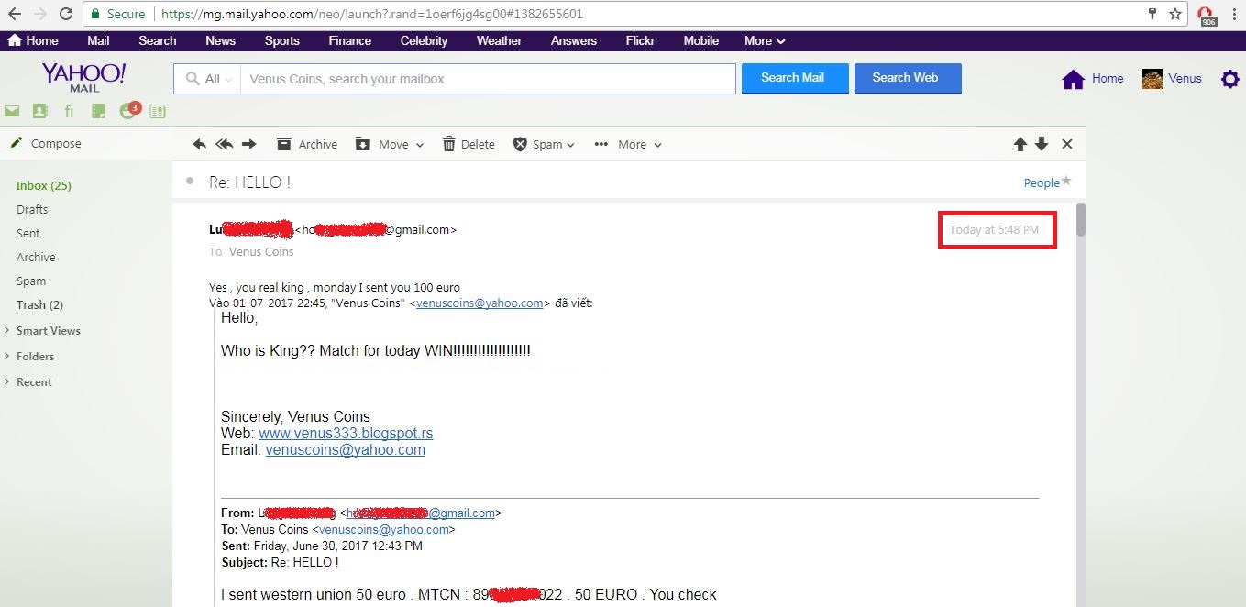The height and width of the screenshot is (607, 1246).
Task: Click the Reply All double-arrow icon
Action: (x=224, y=144)
